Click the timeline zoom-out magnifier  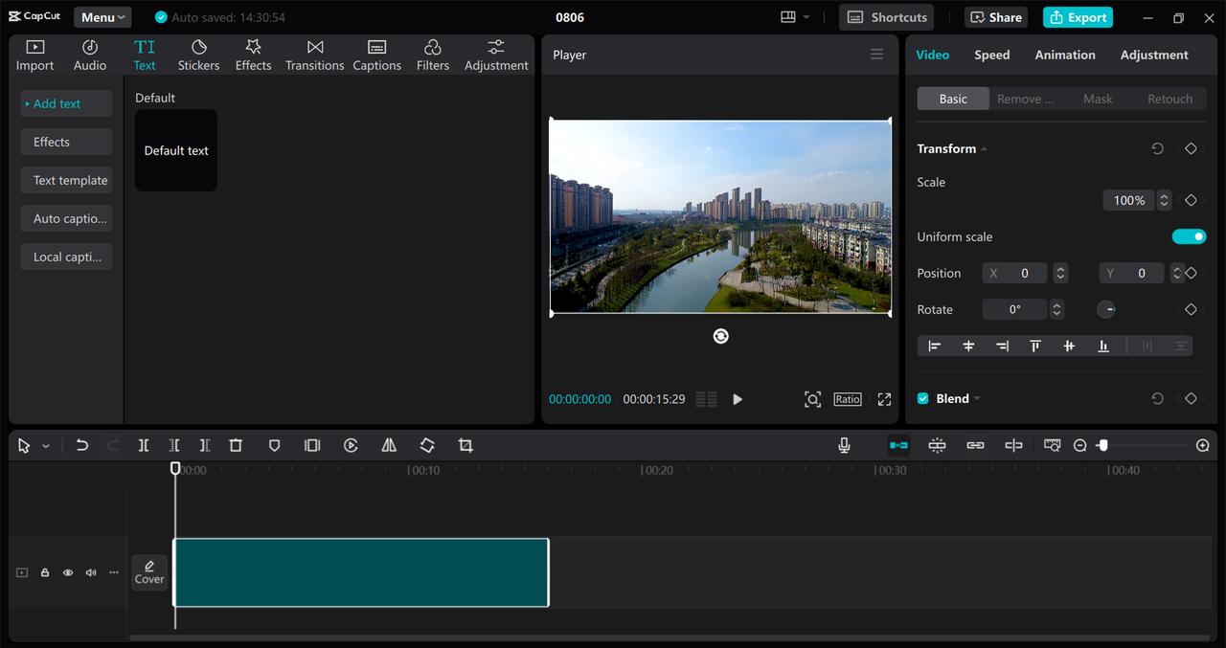click(x=1080, y=445)
